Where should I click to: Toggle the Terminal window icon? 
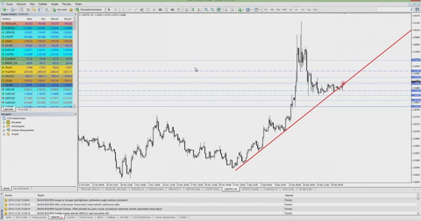tap(40, 9)
